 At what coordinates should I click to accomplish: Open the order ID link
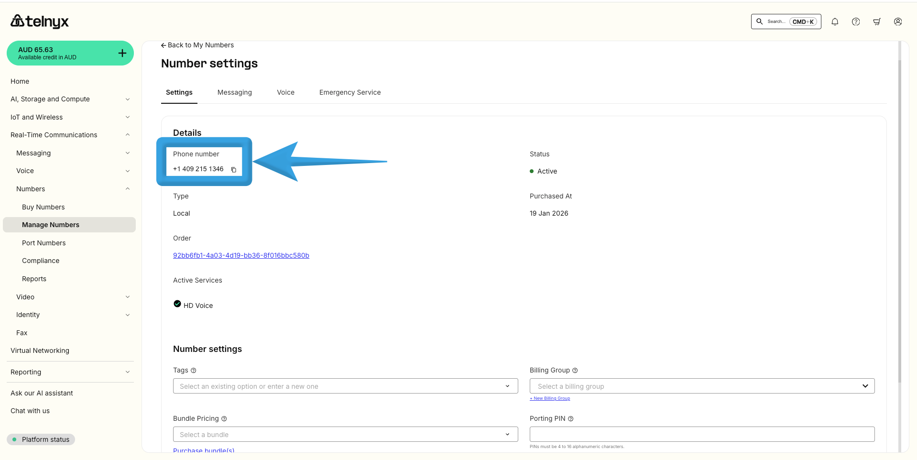click(241, 255)
